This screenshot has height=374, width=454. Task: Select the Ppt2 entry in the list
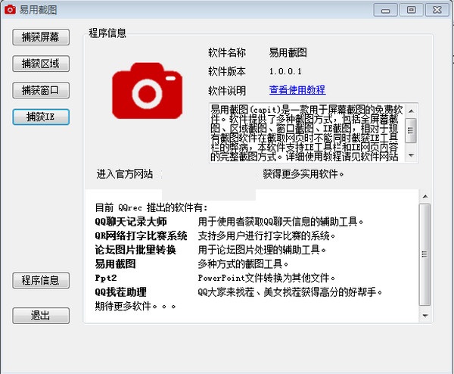[x=105, y=278]
